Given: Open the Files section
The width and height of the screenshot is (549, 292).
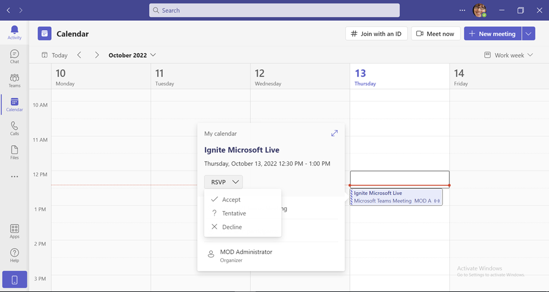Looking at the screenshot, I should click(x=14, y=152).
